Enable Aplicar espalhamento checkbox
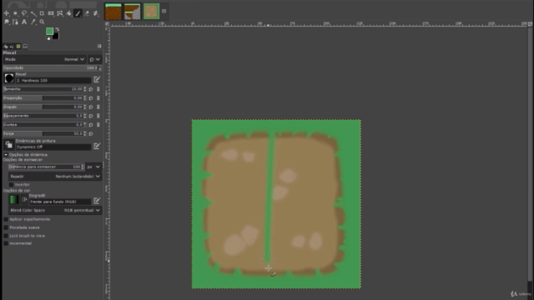 coord(6,219)
